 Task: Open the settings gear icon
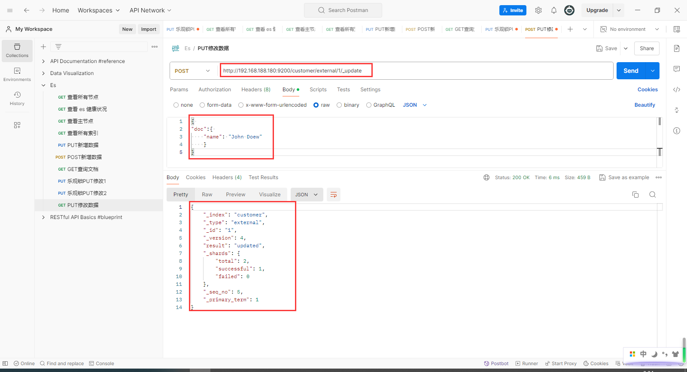pyautogui.click(x=538, y=10)
